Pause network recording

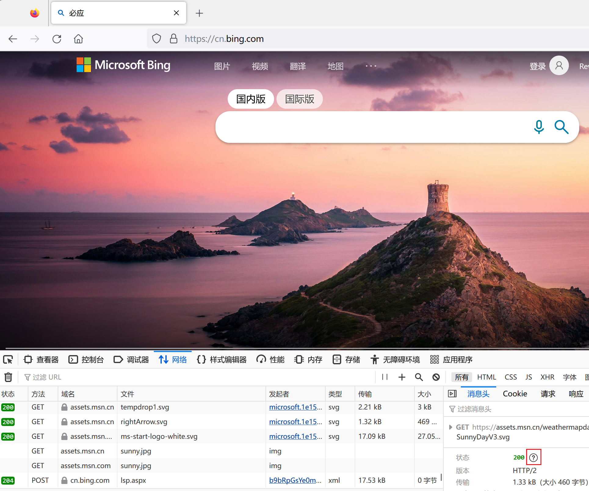click(385, 377)
